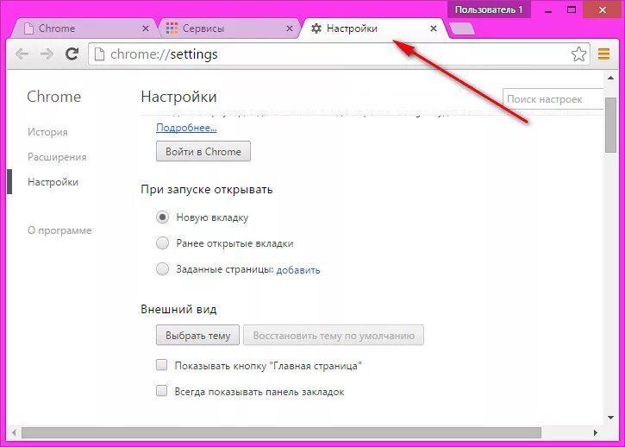This screenshot has height=447, width=625.
Task: Go back using the browser back arrow
Action: (22, 54)
